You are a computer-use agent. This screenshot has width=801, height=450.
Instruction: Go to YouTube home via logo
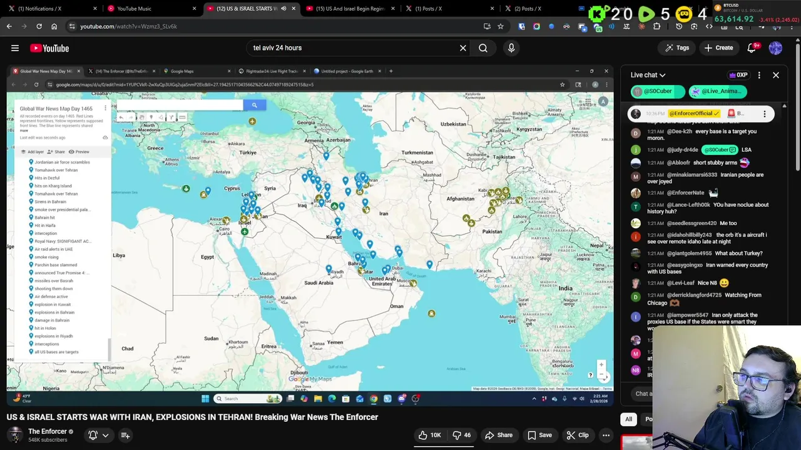pos(49,48)
